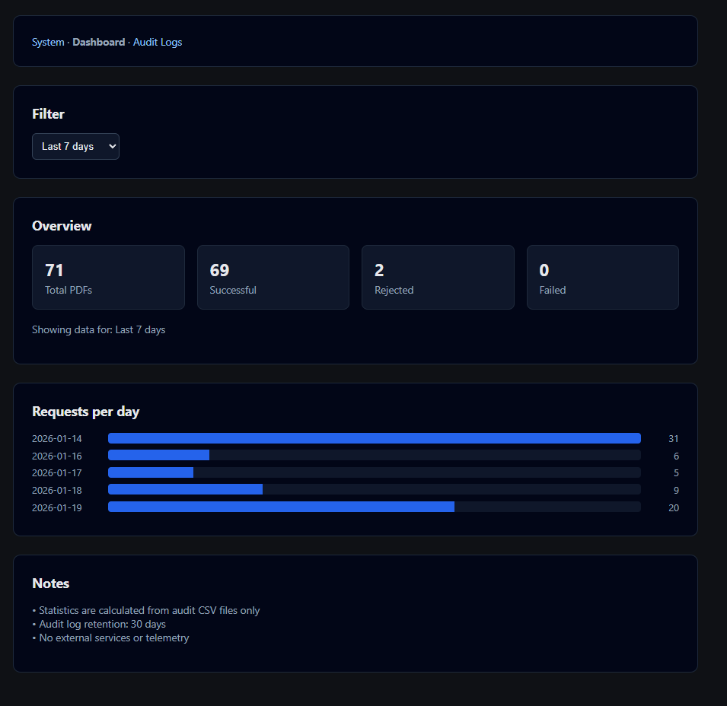Navigate to the System breadcrumb link
727x706 pixels.
48,42
